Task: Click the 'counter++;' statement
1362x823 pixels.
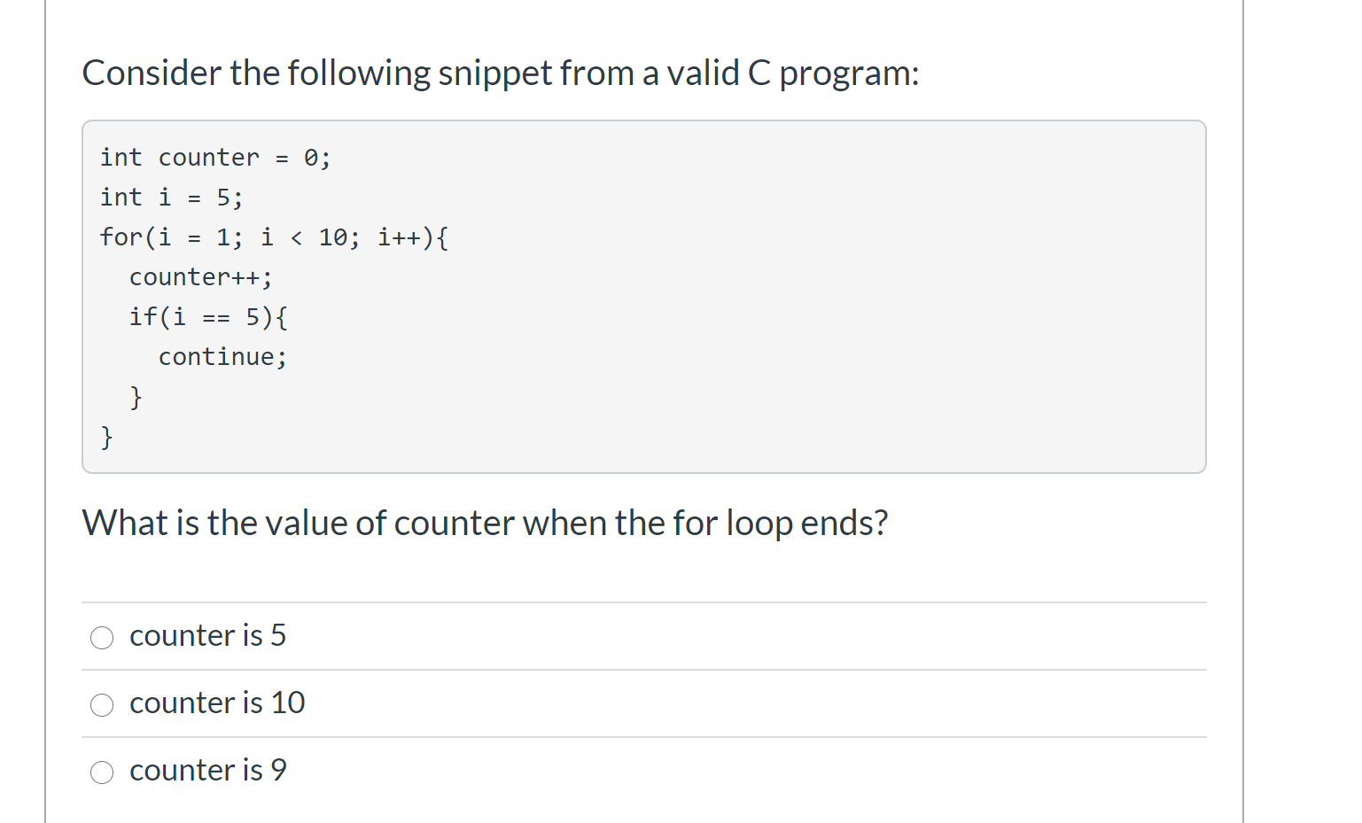Action: (201, 276)
